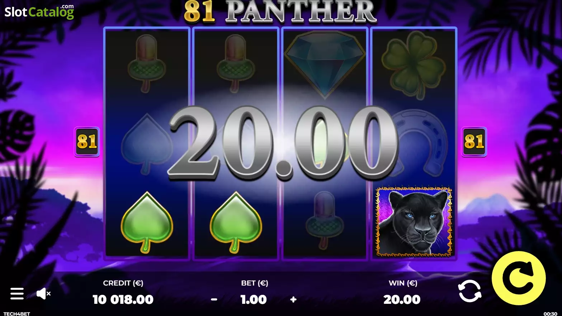Image resolution: width=562 pixels, height=316 pixels.
Task: Open the SlotCatalog.com logo link
Action: tap(39, 12)
